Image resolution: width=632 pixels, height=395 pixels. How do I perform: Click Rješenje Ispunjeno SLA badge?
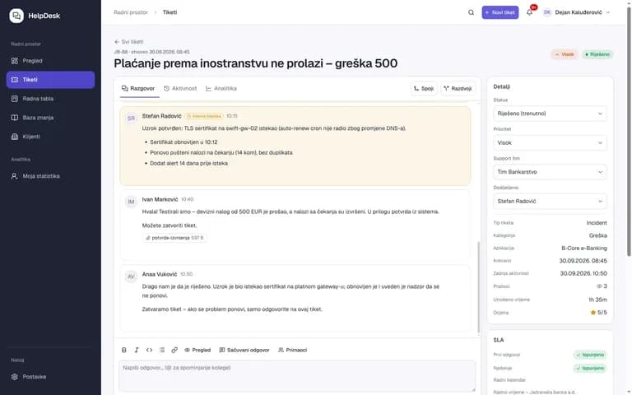[x=590, y=368]
